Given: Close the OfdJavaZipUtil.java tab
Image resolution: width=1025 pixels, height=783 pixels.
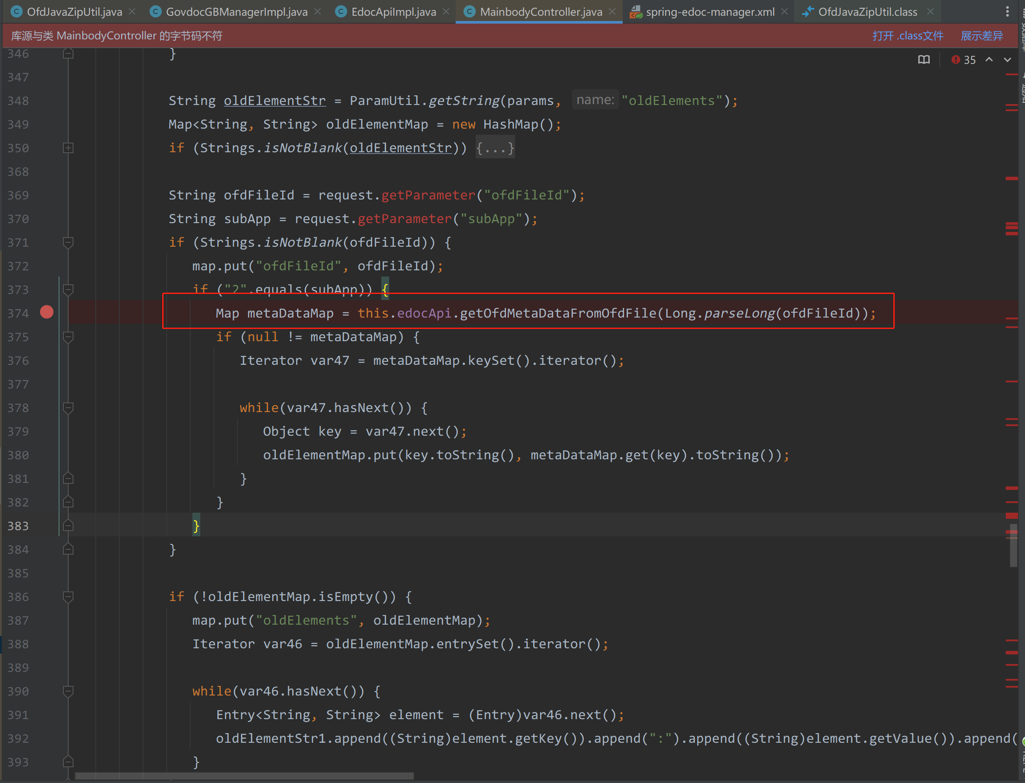Looking at the screenshot, I should [x=132, y=12].
